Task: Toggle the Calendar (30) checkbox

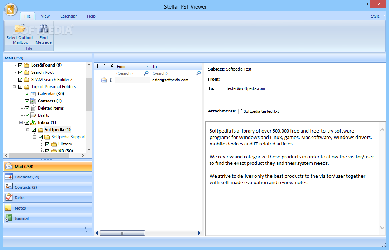Action: (x=27, y=94)
